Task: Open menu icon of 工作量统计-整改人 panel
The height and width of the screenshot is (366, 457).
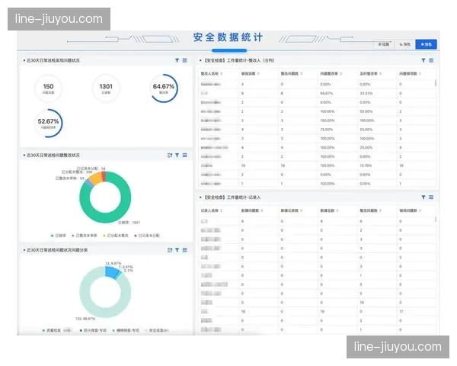Action: tap(431, 59)
